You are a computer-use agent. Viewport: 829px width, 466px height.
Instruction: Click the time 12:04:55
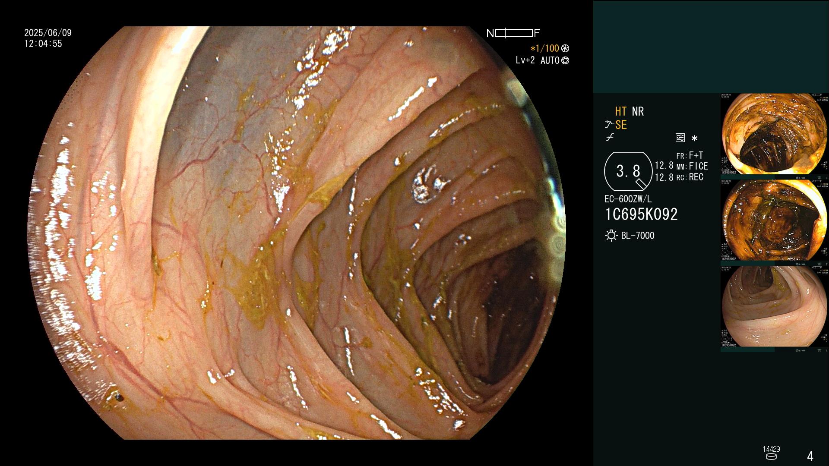coord(43,44)
